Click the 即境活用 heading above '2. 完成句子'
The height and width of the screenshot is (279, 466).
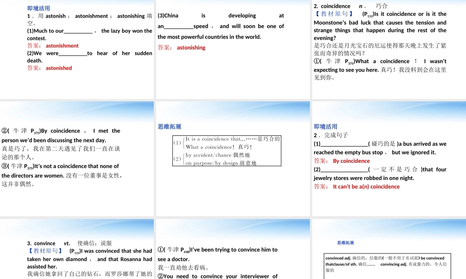click(x=325, y=126)
